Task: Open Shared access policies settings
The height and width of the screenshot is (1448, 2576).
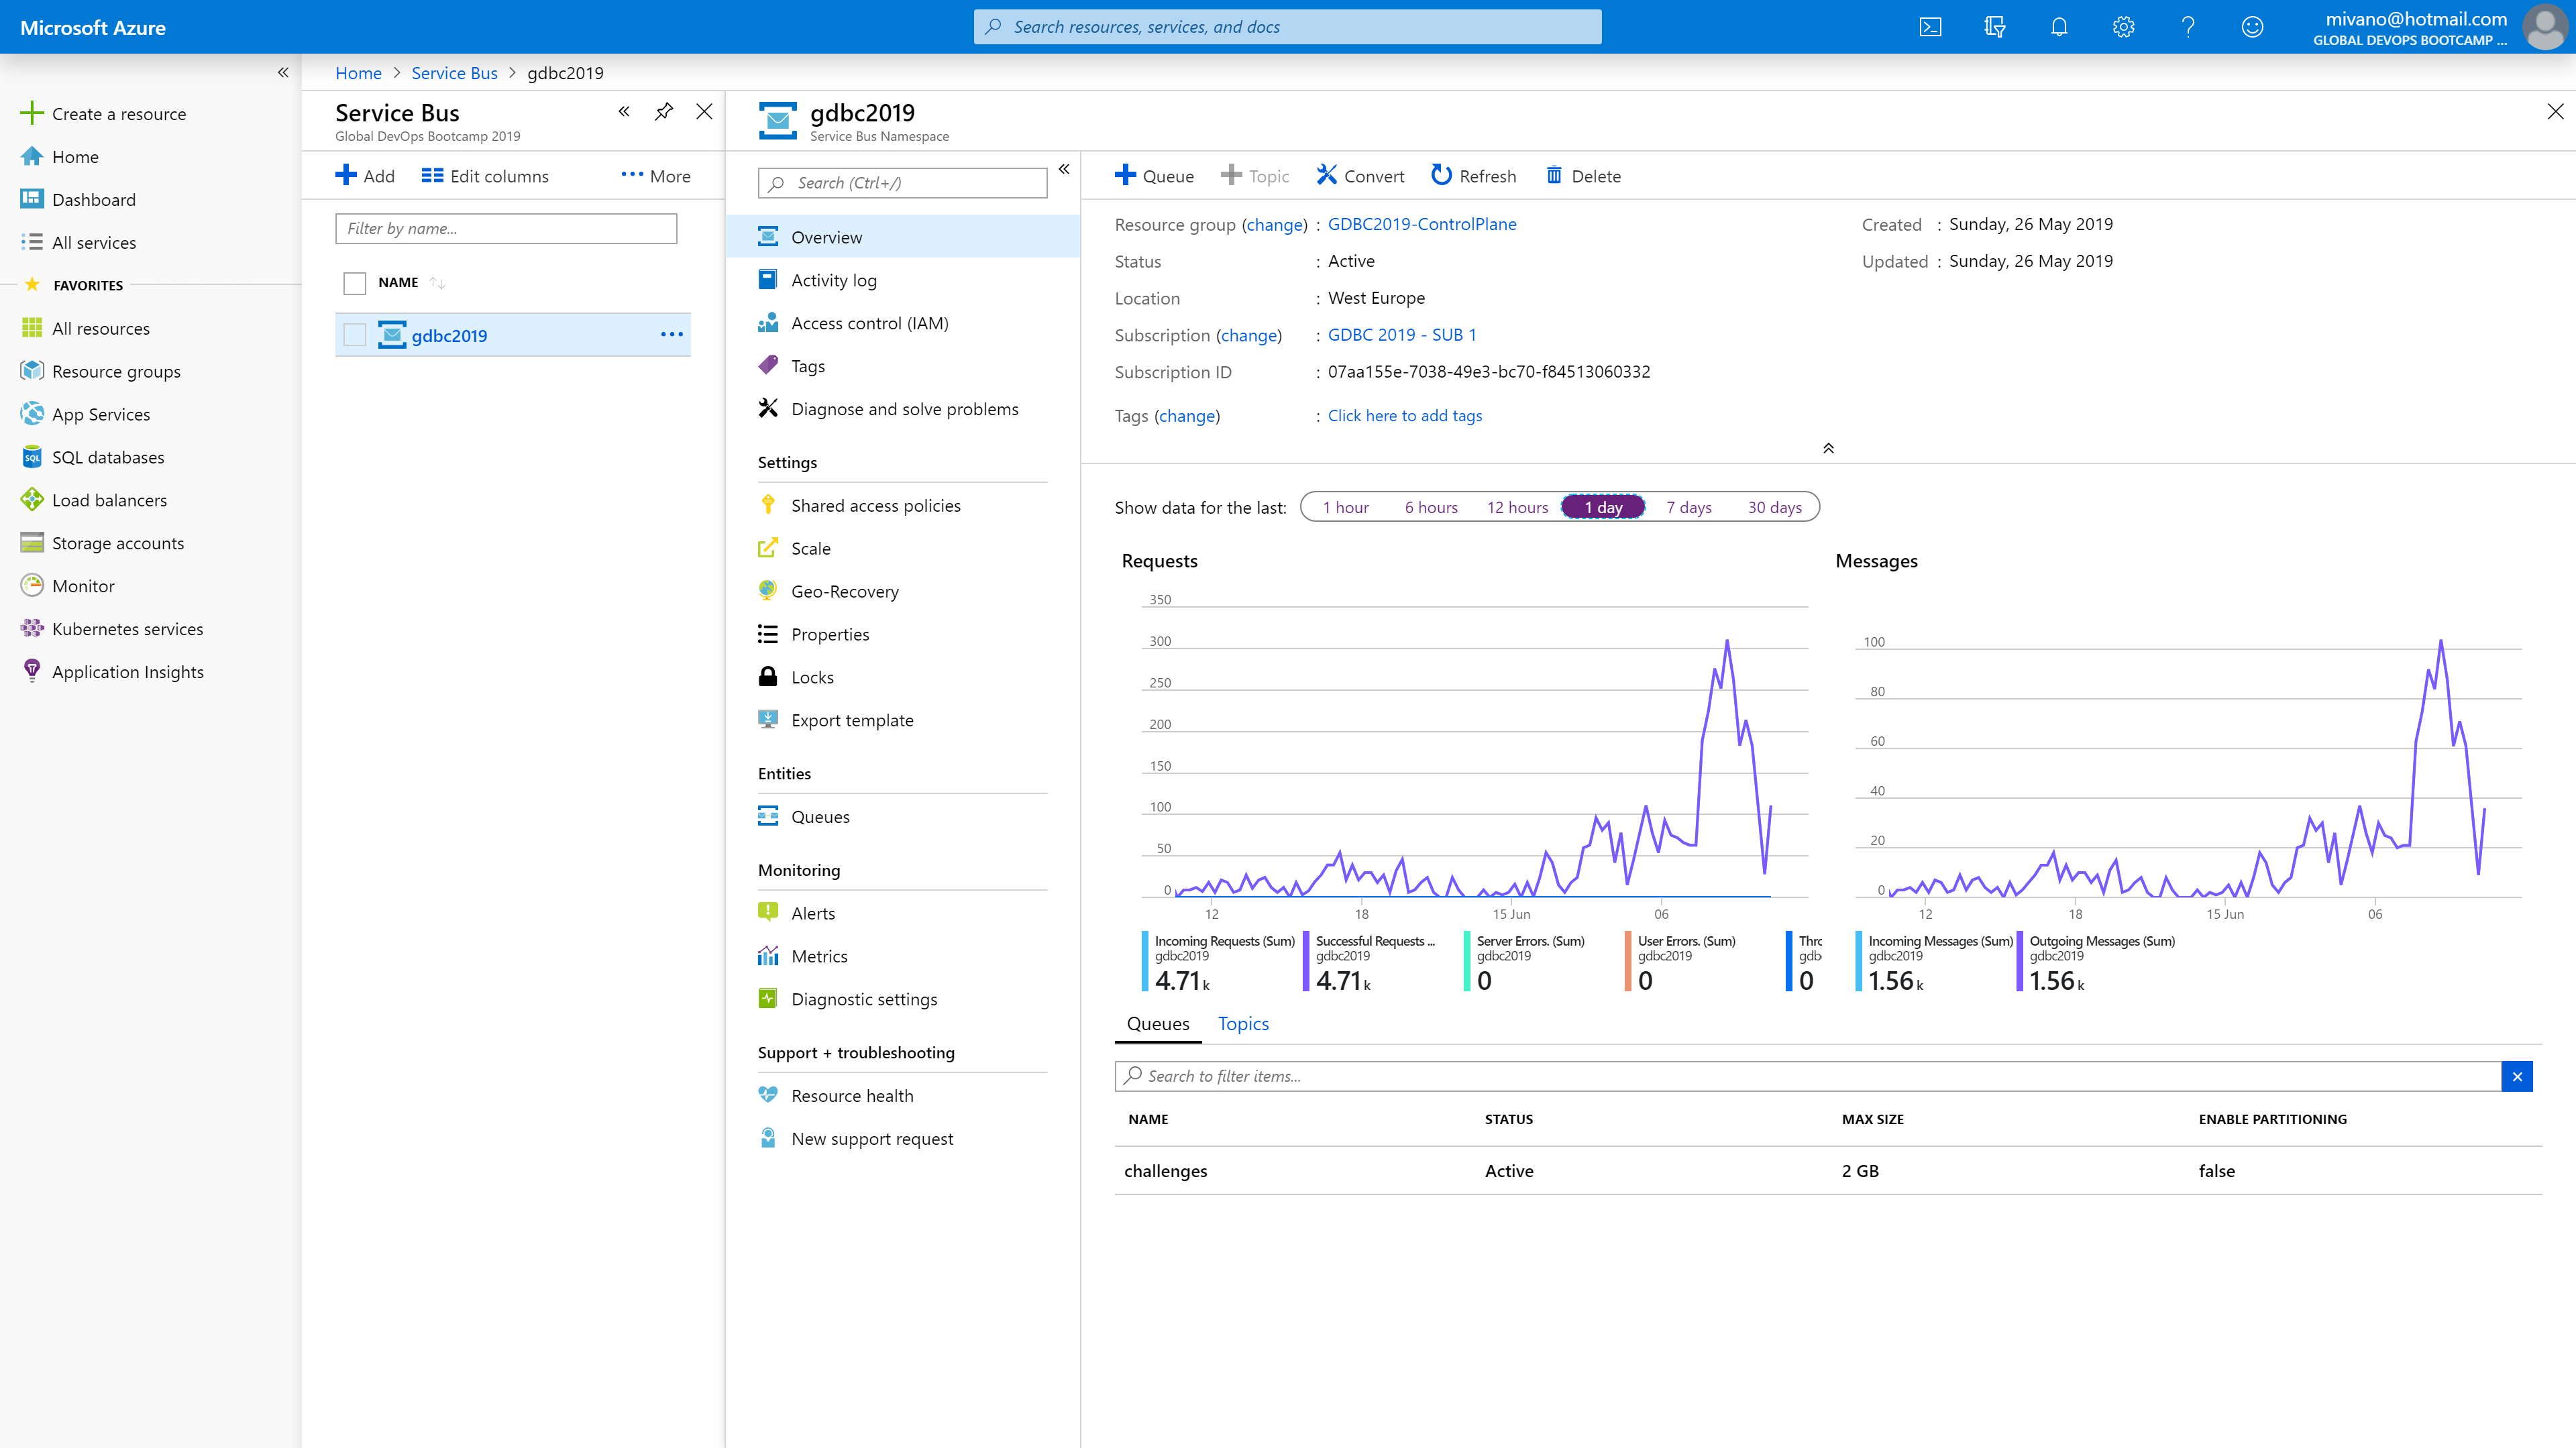Action: coord(875,505)
